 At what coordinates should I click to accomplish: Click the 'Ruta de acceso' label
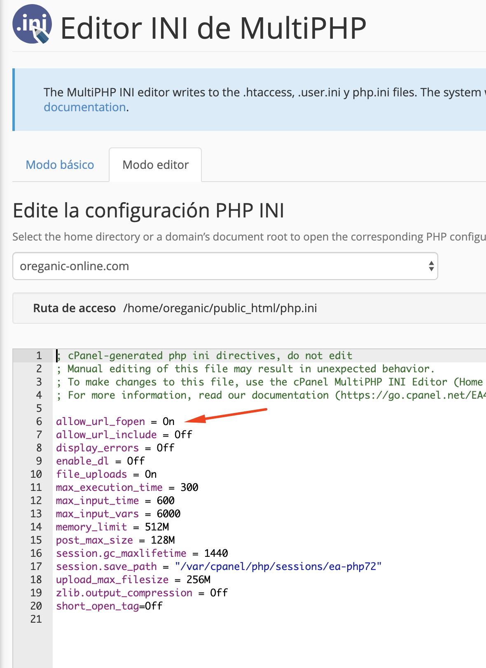(x=75, y=308)
